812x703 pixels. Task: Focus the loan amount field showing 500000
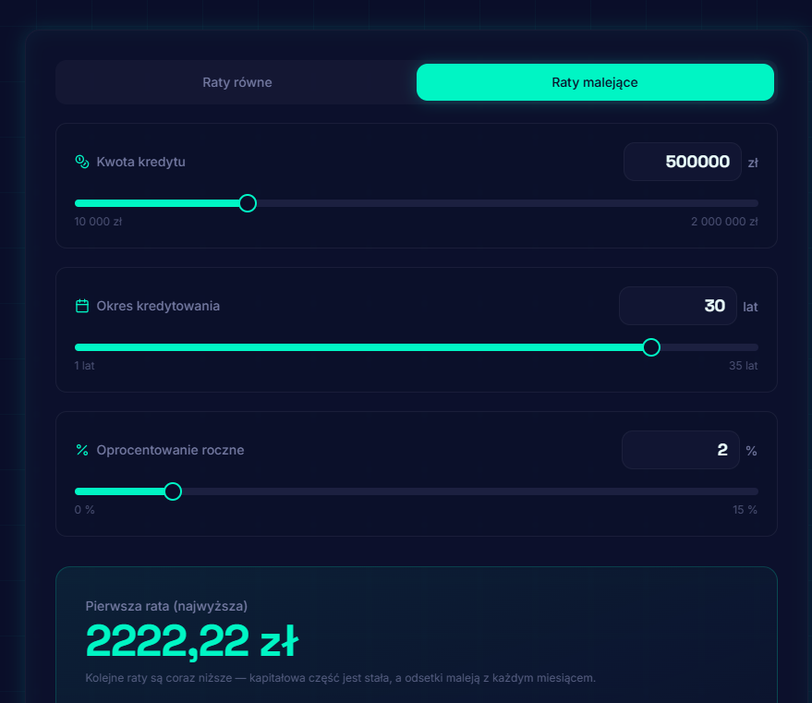pyautogui.click(x=682, y=162)
